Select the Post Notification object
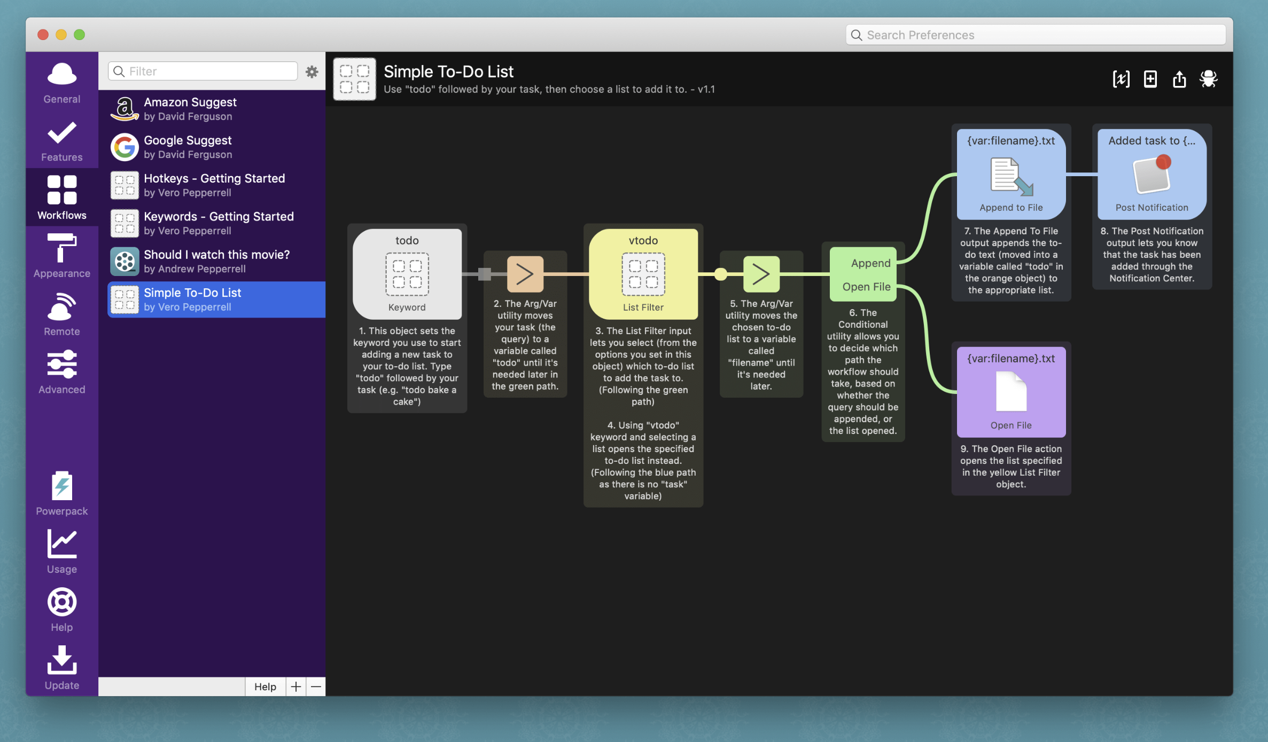 [x=1152, y=175]
